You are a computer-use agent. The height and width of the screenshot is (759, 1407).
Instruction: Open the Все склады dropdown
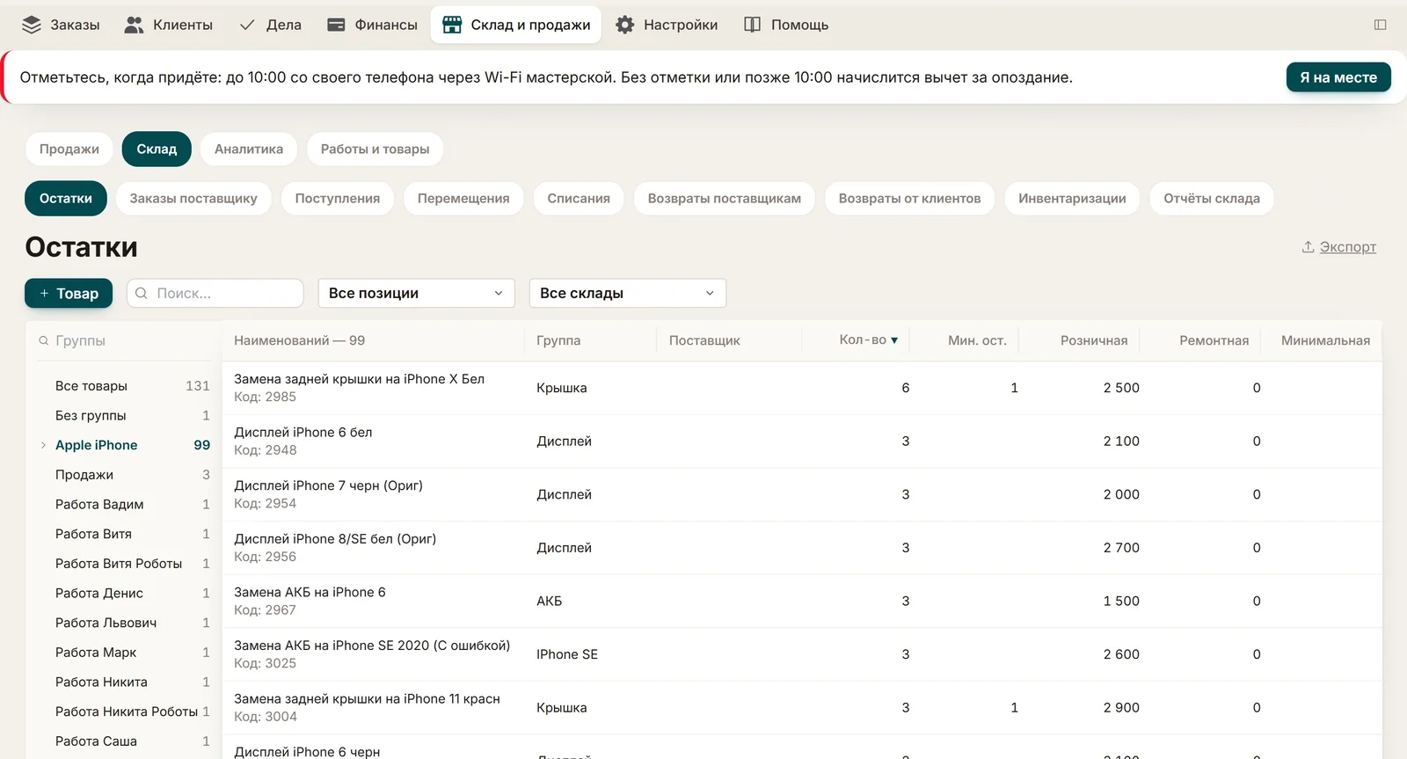628,293
